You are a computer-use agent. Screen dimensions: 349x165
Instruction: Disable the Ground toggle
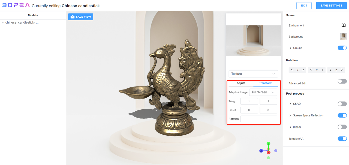tap(342, 48)
